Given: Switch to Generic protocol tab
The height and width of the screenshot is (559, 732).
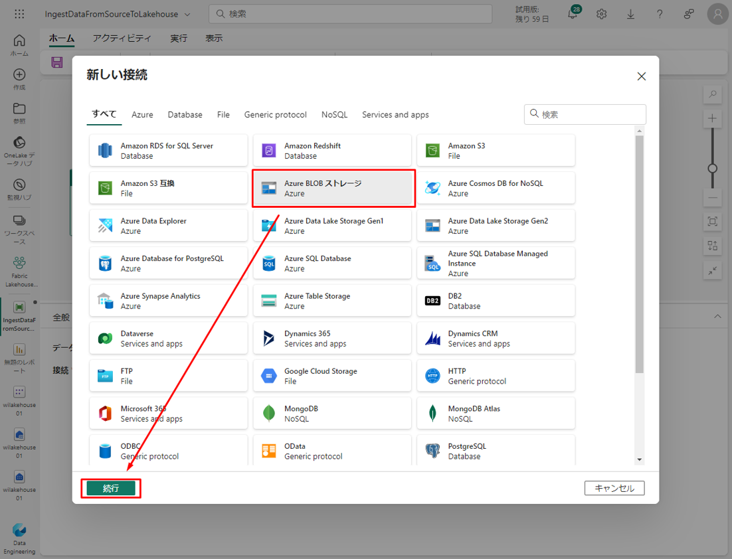Looking at the screenshot, I should [275, 115].
